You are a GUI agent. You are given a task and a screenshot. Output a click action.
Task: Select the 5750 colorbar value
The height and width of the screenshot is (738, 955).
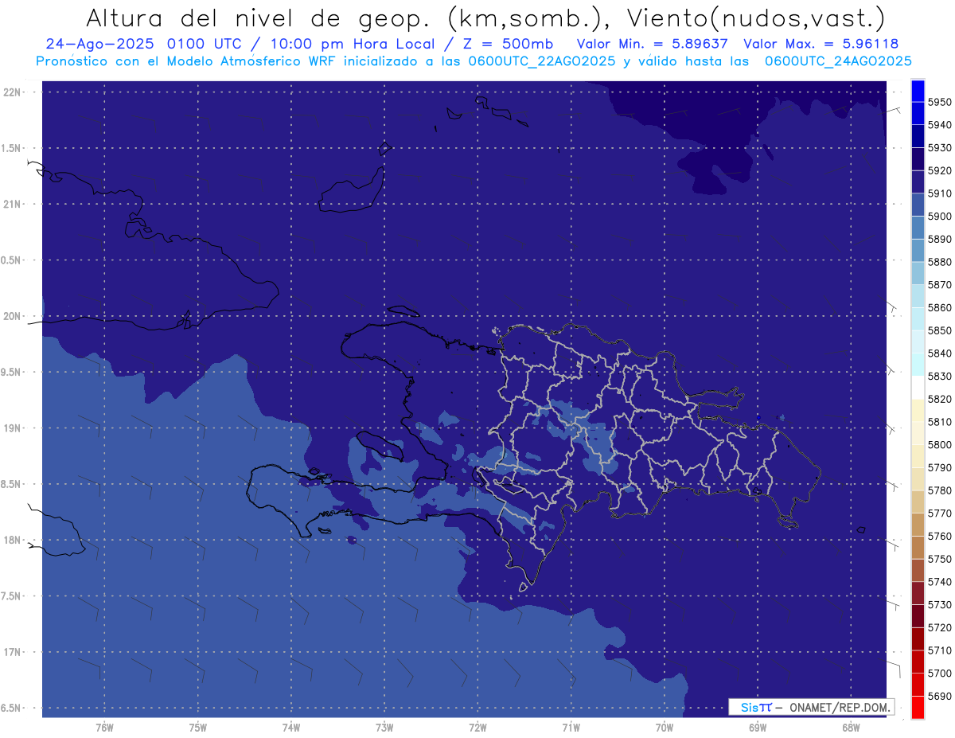coord(939,559)
